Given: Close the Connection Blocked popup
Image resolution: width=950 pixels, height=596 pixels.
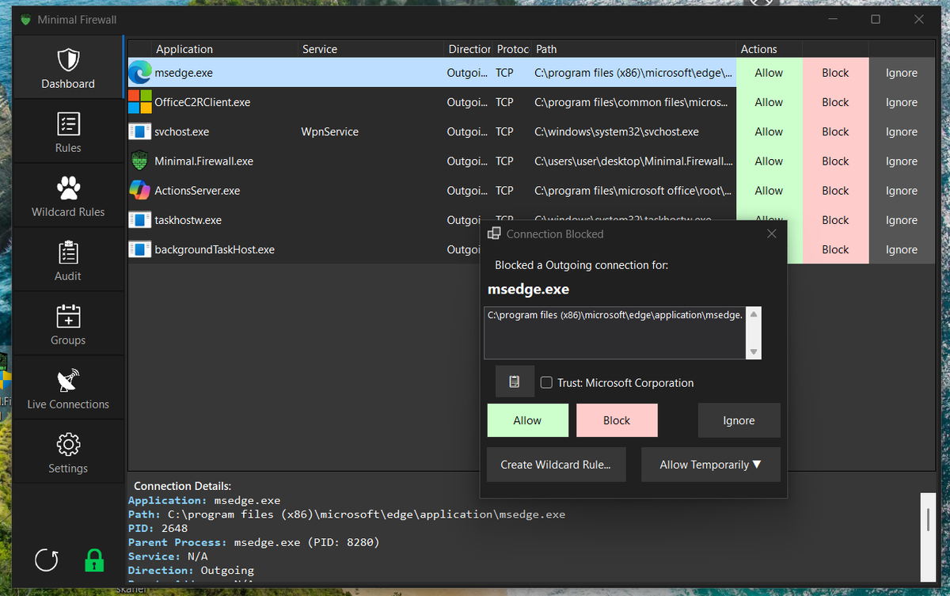Looking at the screenshot, I should [x=772, y=233].
